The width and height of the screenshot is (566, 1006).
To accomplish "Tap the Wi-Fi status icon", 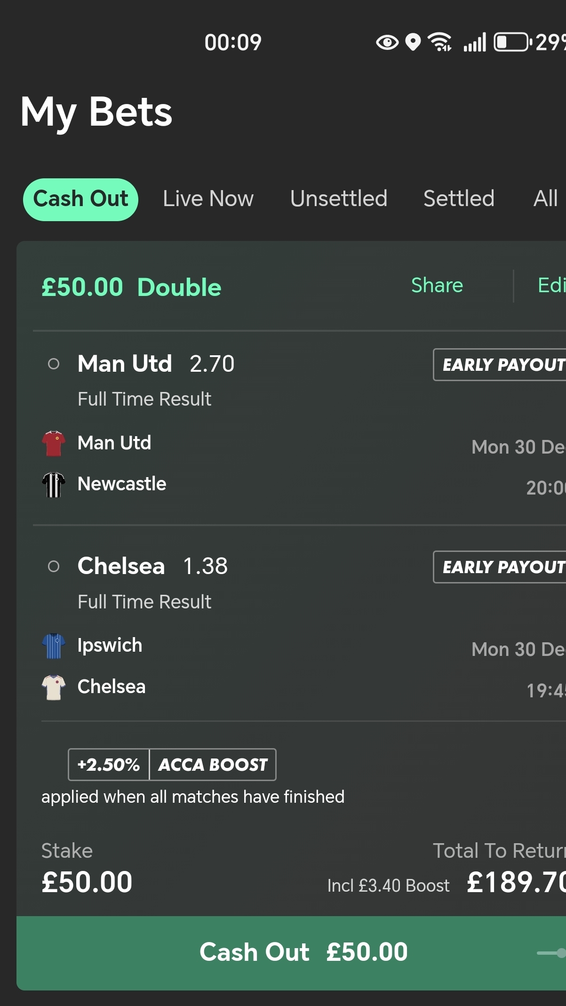I will [440, 42].
